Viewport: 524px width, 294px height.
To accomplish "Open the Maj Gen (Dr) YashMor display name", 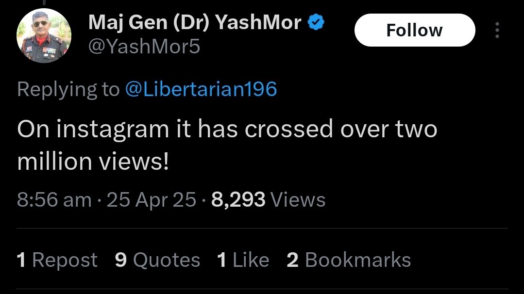I will [195, 22].
